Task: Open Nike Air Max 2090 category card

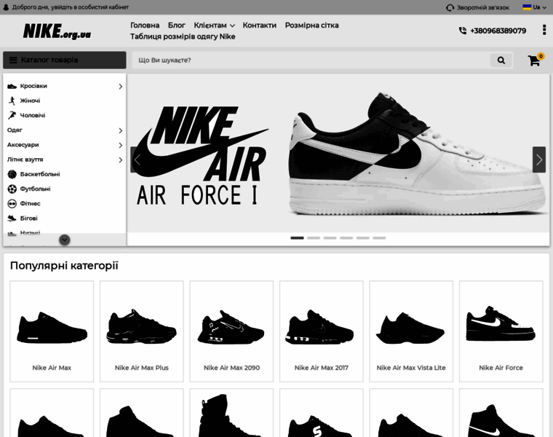Action: point(231,331)
